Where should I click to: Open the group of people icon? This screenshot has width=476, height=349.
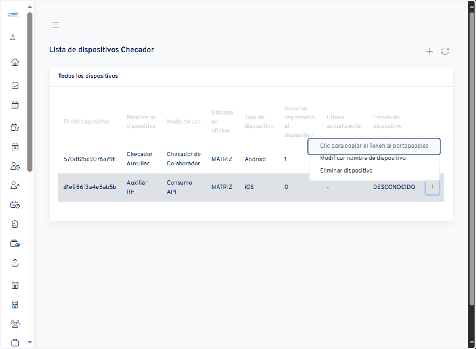tap(15, 324)
